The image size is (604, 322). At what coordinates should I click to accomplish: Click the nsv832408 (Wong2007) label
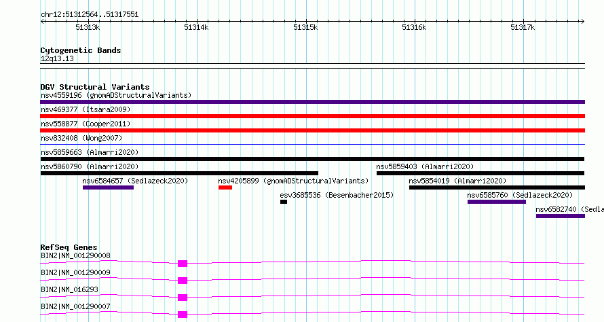(81, 138)
